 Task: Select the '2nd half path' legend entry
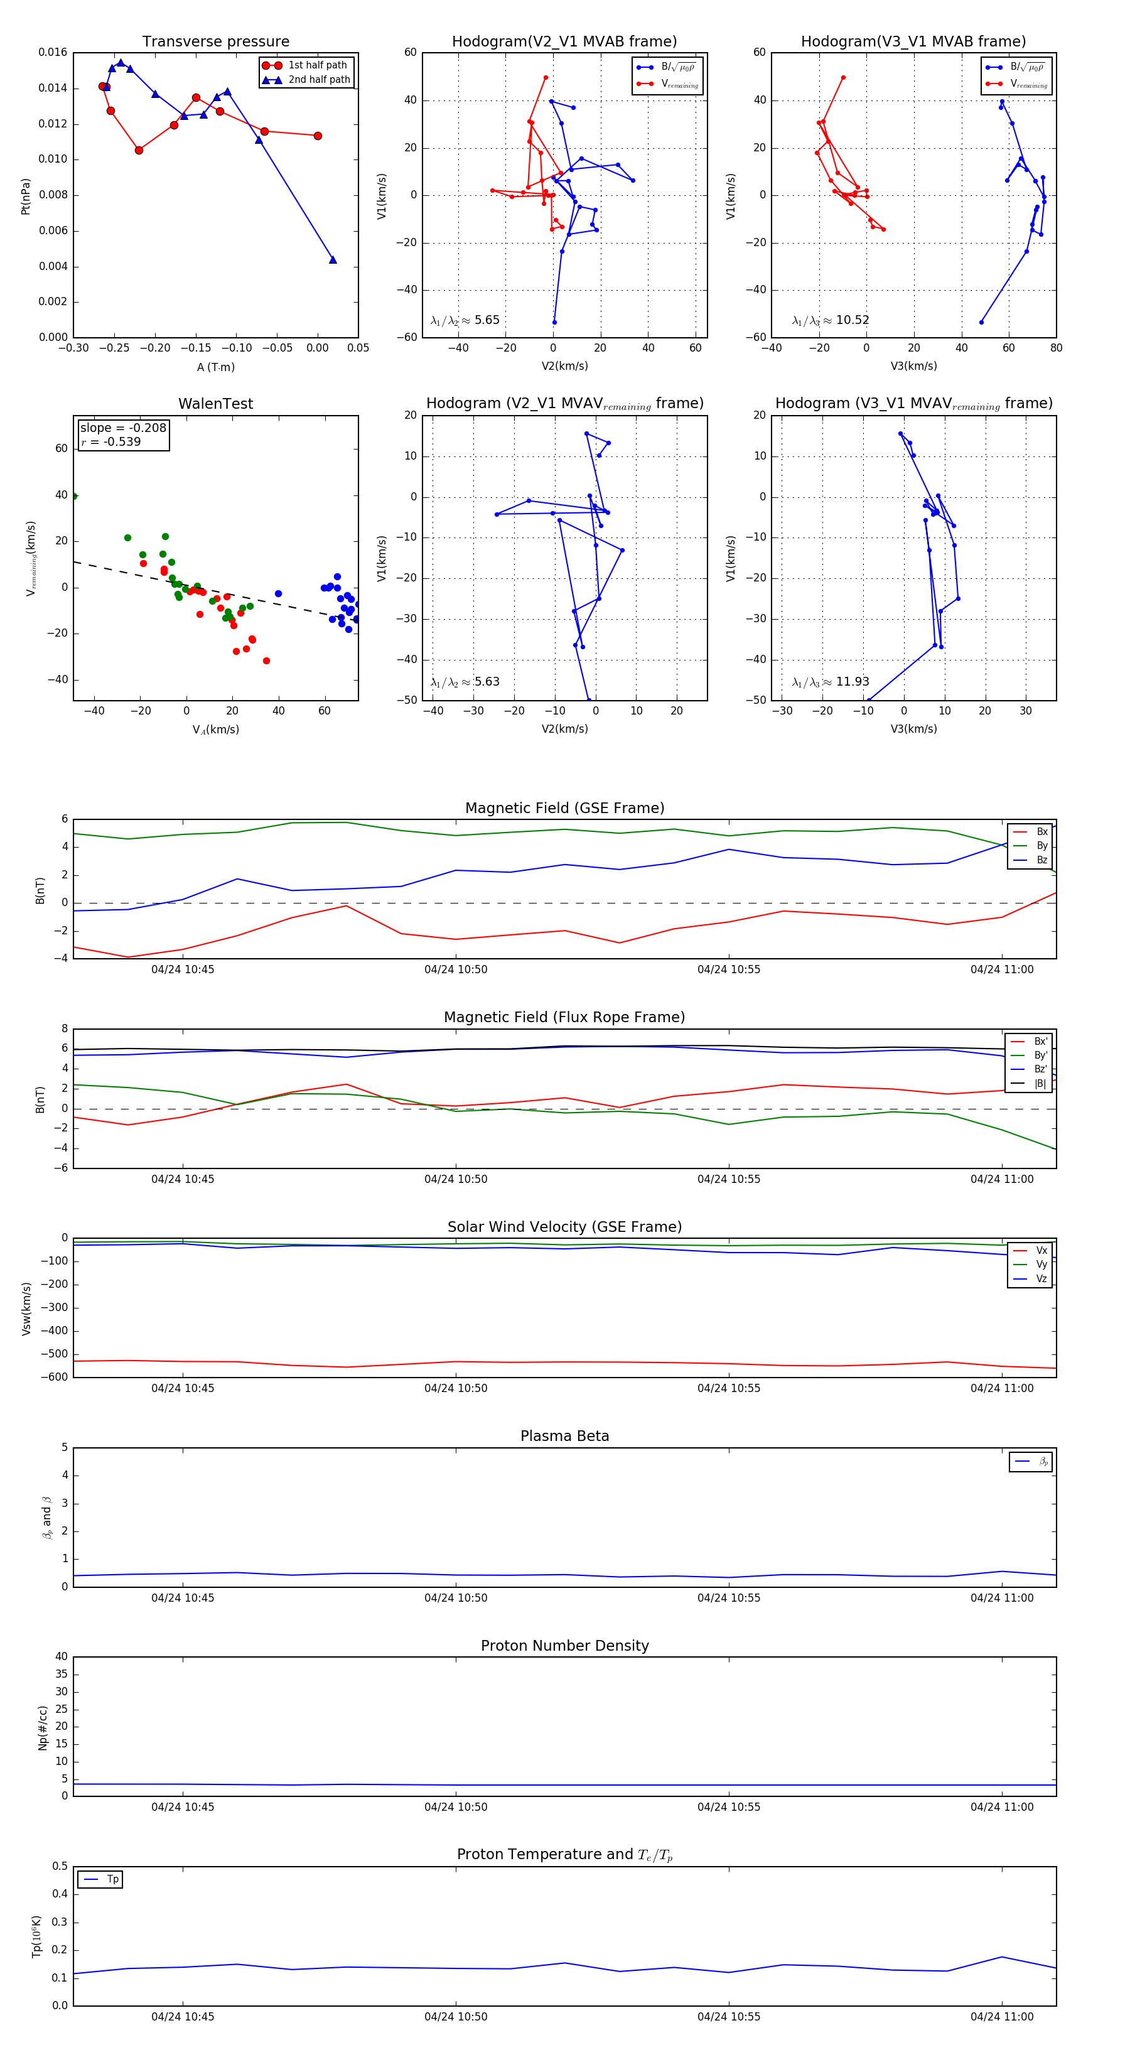[306, 80]
